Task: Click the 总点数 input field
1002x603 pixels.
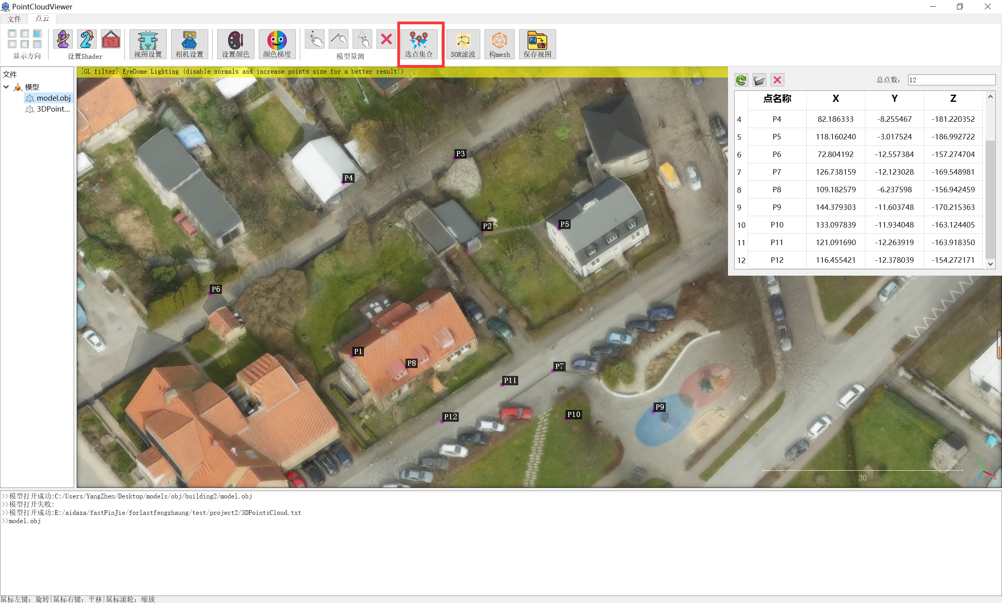Action: click(x=951, y=79)
